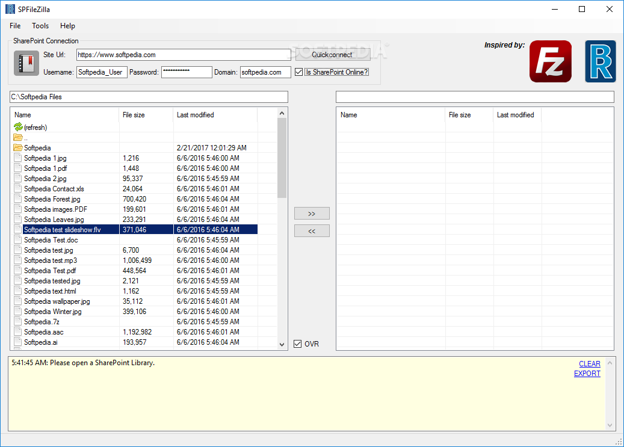This screenshot has width=624, height=447.
Task: Click the file icon of Softpedia 2.jpg
Action: coord(17,178)
